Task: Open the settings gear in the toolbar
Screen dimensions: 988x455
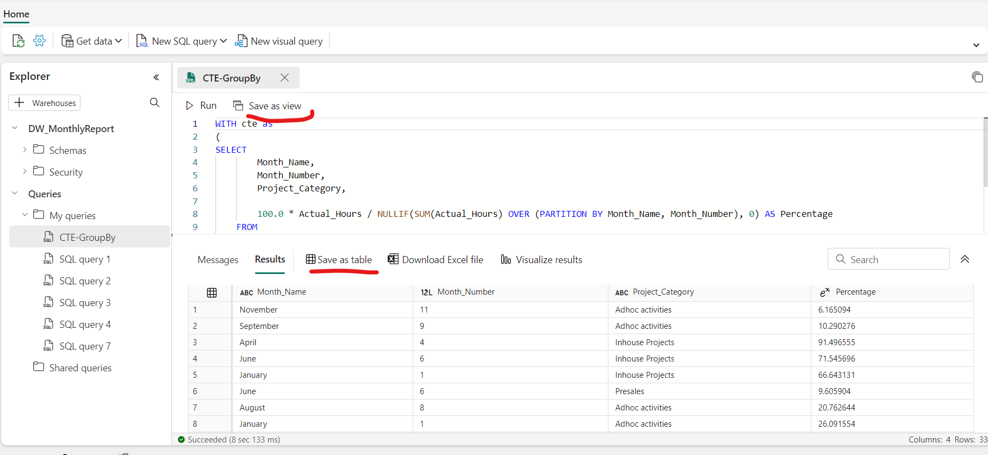Action: [40, 41]
